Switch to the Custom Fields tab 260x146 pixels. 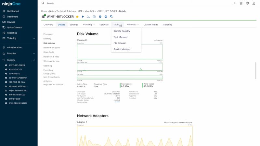click(150, 25)
